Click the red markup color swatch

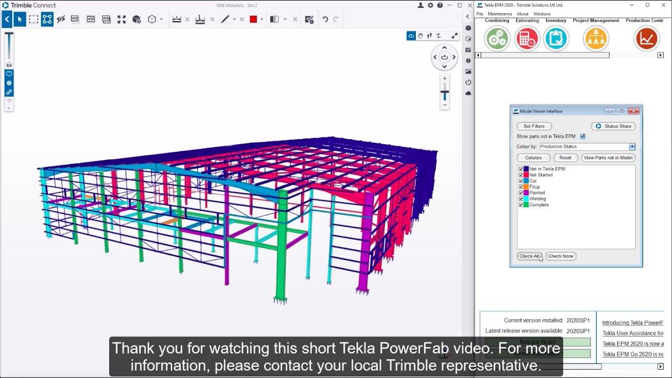click(253, 19)
